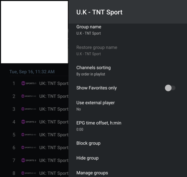Select the Hide group menu entry
This screenshot has height=177, width=187.
click(87, 158)
